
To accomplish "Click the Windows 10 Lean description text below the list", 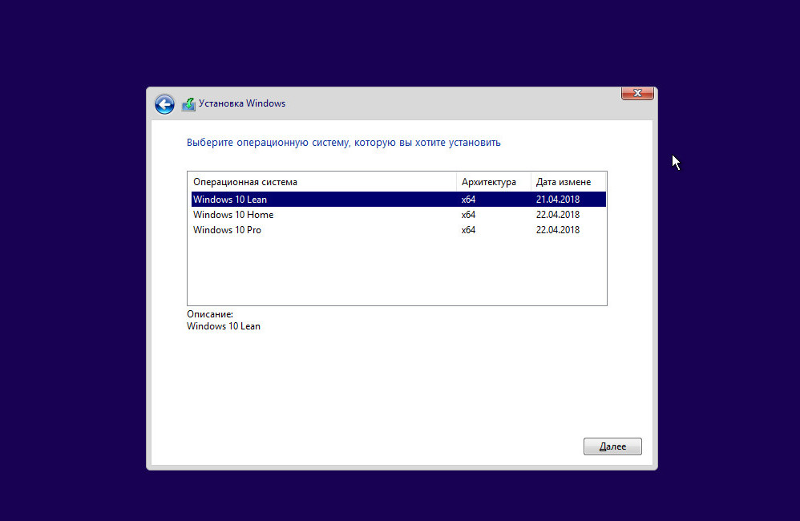I will click(x=224, y=326).
